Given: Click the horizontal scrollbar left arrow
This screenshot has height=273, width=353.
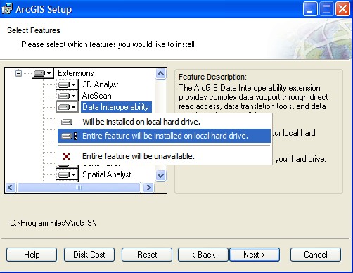Looking at the screenshot, I should (11, 187).
